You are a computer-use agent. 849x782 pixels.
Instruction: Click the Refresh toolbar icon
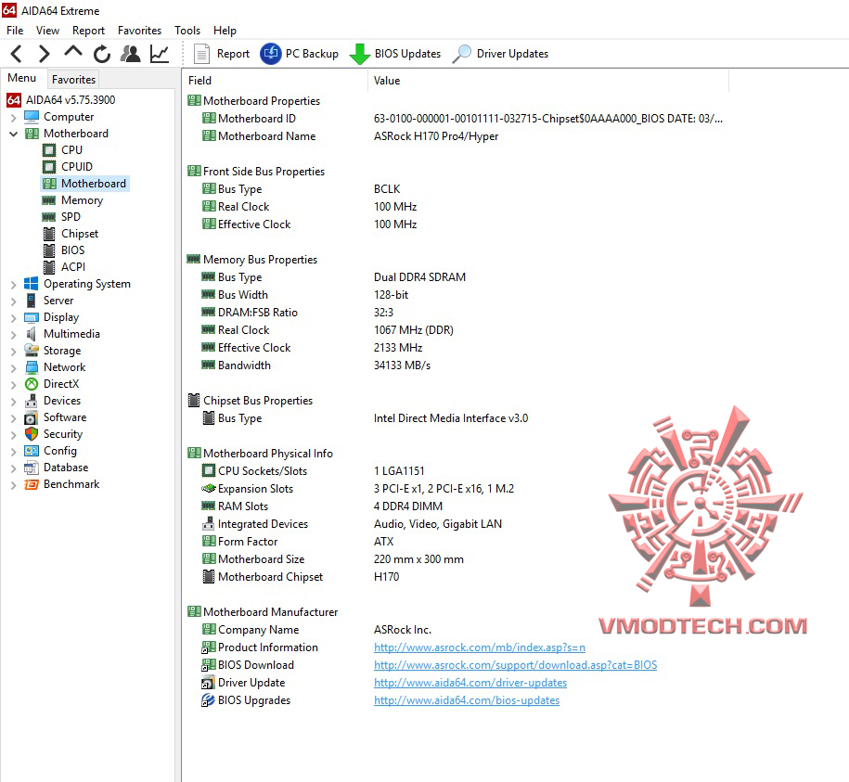coord(102,54)
